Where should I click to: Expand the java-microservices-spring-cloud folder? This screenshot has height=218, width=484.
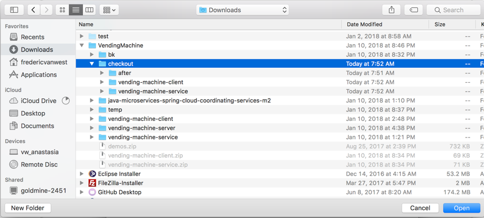92,100
